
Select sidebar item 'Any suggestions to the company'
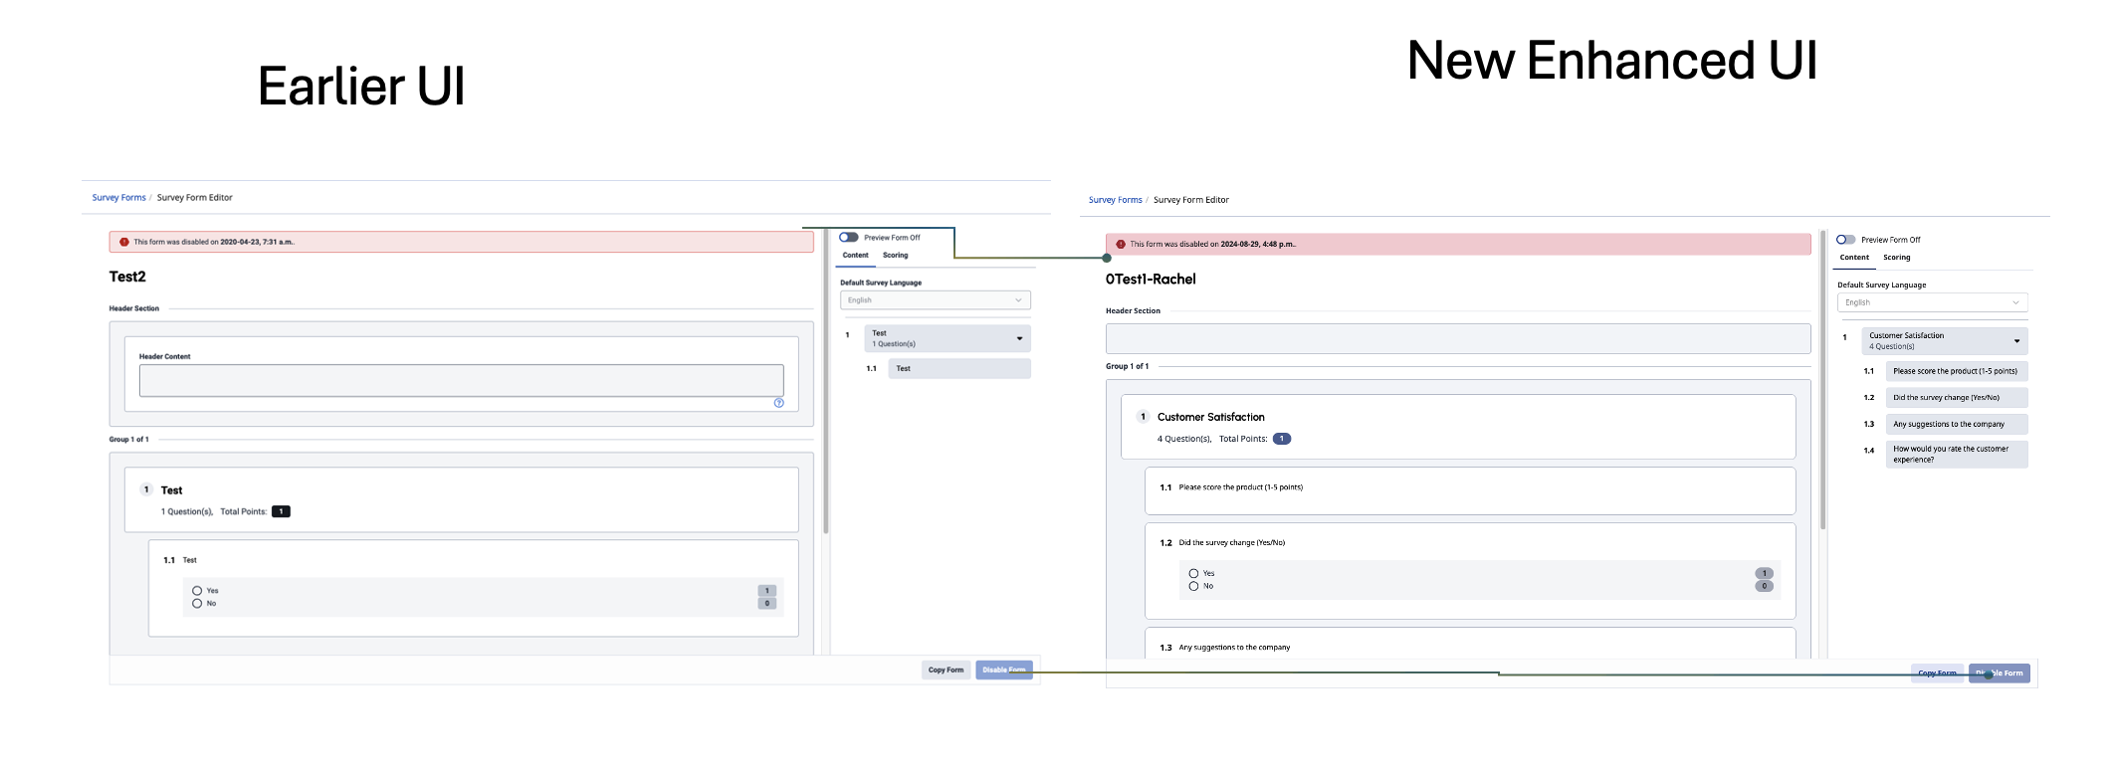[x=1956, y=424]
